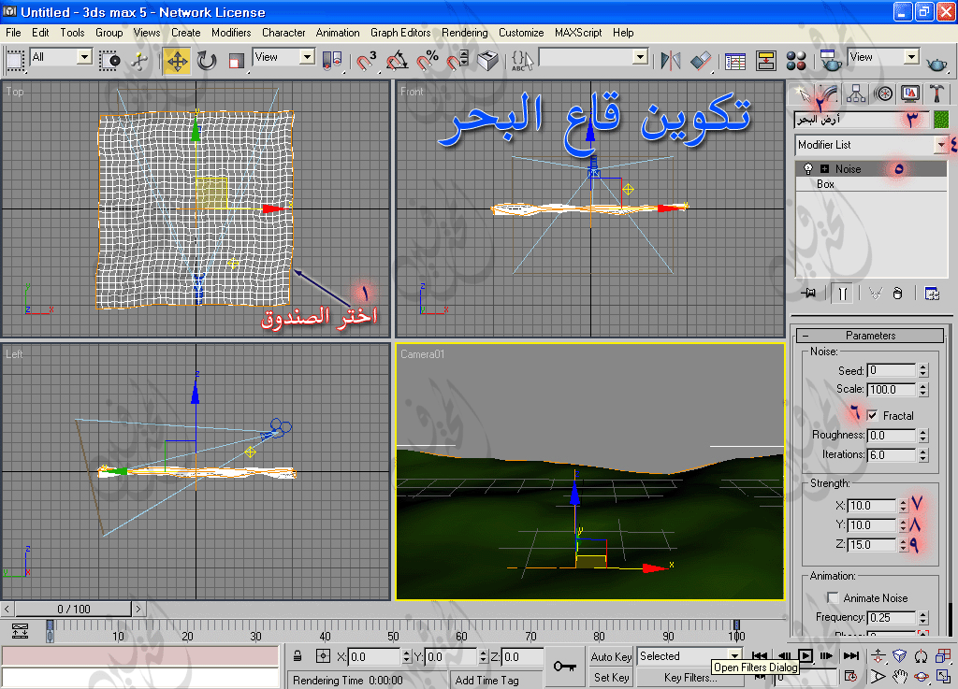
Task: Toggle Angle Snap icon
Action: tap(397, 61)
